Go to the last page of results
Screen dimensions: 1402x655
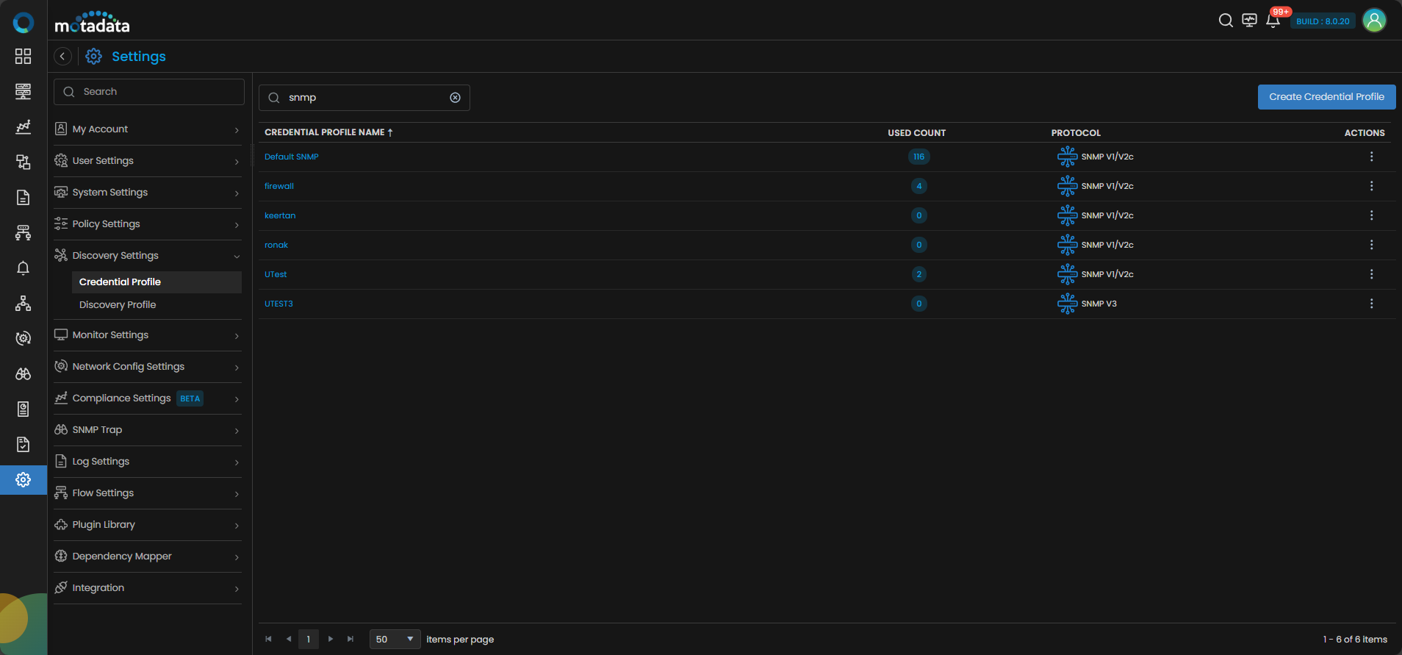coord(350,639)
